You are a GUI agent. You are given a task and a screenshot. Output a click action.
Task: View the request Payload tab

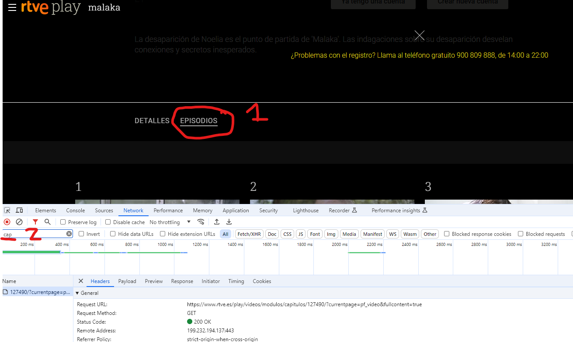tap(127, 281)
